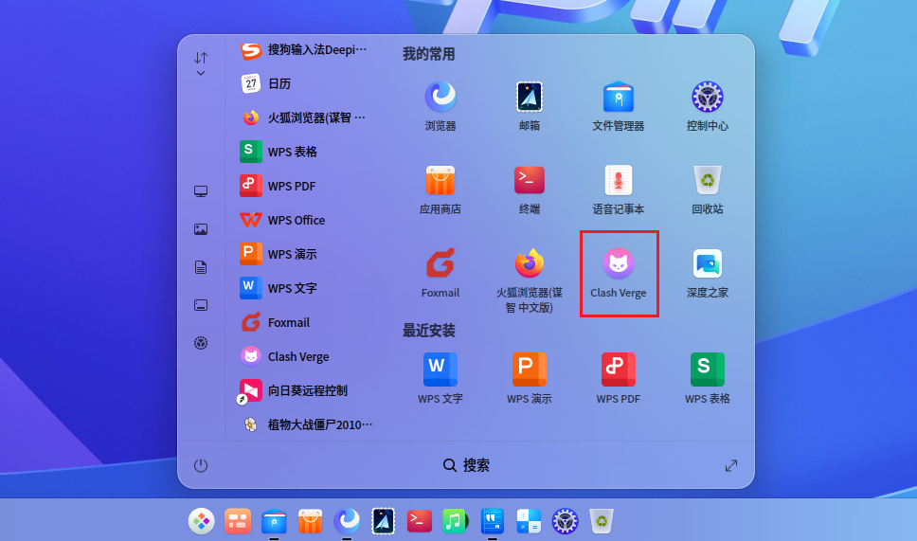The width and height of the screenshot is (917, 541).
Task: Expand launcher to fullscreen mode
Action: click(x=731, y=465)
